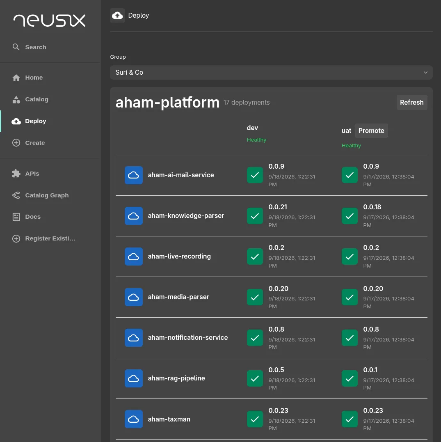
Task: Click the aham-media-parser cloud icon
Action: pos(134,297)
